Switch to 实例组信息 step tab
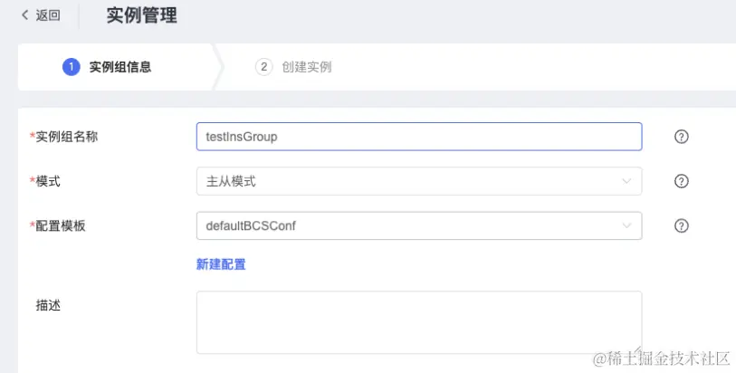 (x=120, y=67)
